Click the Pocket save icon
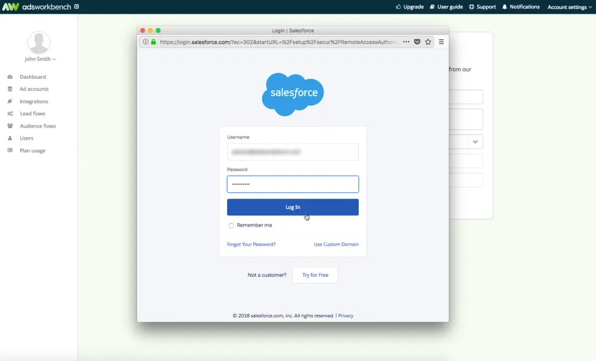This screenshot has height=361, width=596. [x=417, y=42]
